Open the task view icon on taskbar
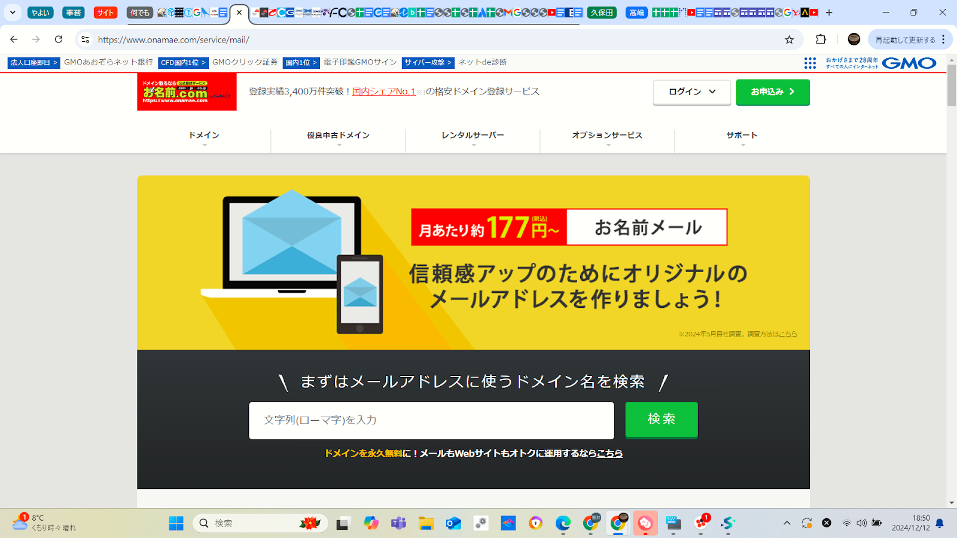Screen dimensions: 957x538 pos(343,524)
